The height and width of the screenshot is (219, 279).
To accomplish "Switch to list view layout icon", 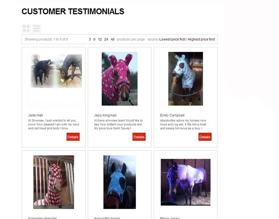I will (37, 28).
